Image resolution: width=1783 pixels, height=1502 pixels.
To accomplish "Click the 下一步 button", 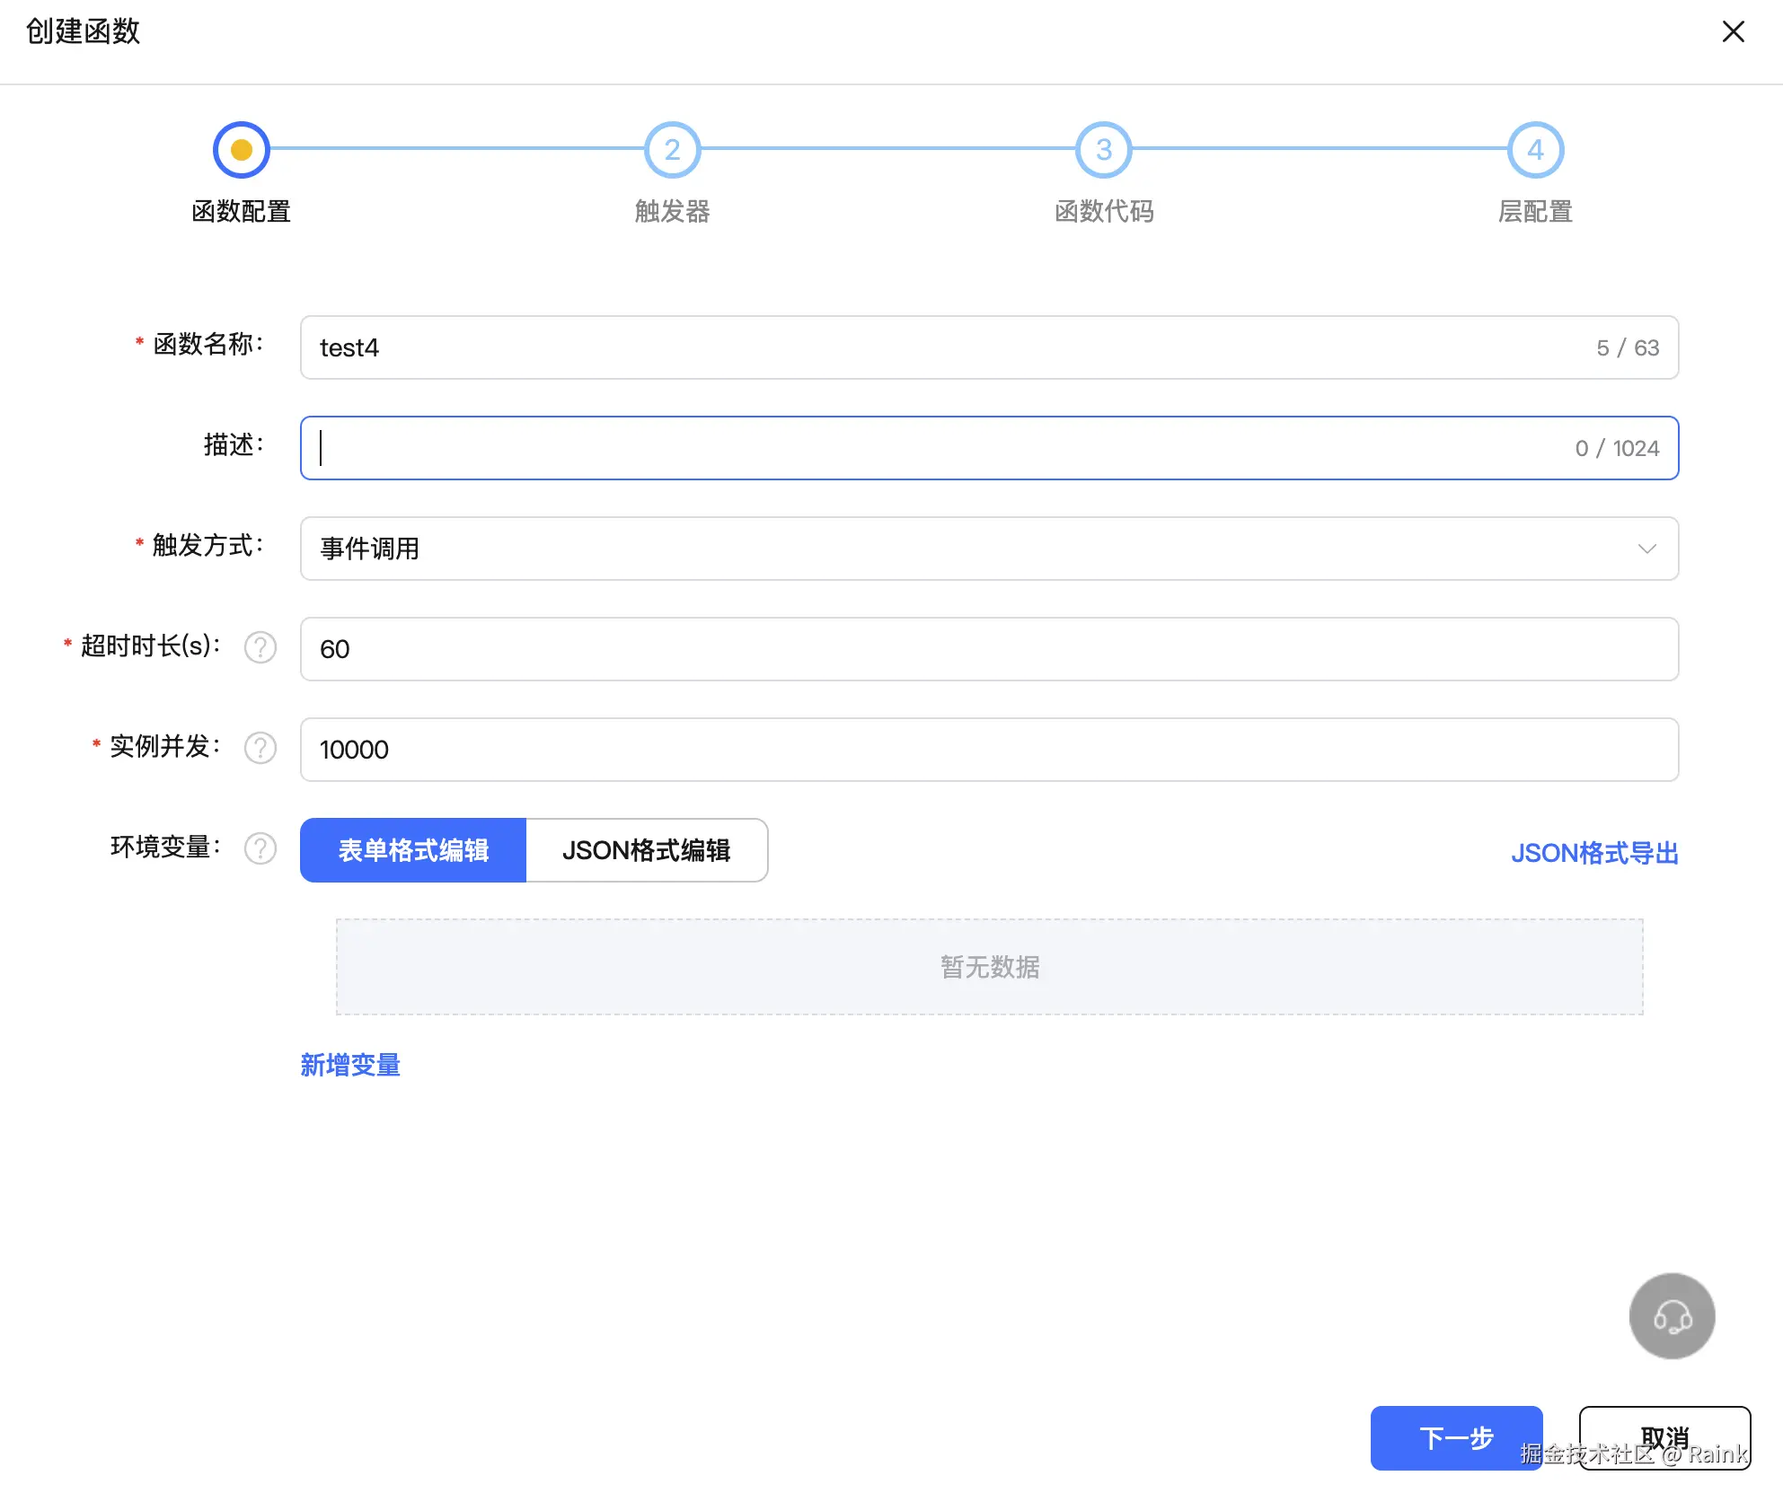I will 1455,1437.
